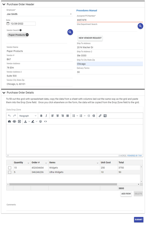Open the emoji picker icon
Viewport: 146px width, 225px height.
pos(41,121)
